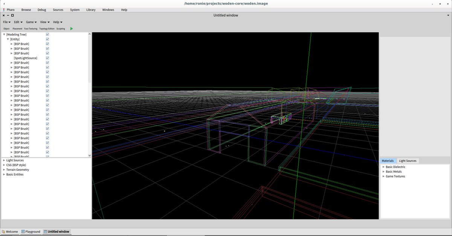Activate Object editing mode
This screenshot has width=452, height=236.
click(6, 29)
